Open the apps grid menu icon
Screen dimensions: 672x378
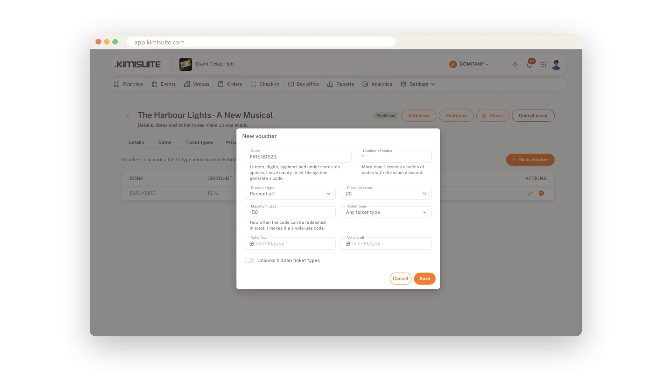(543, 64)
